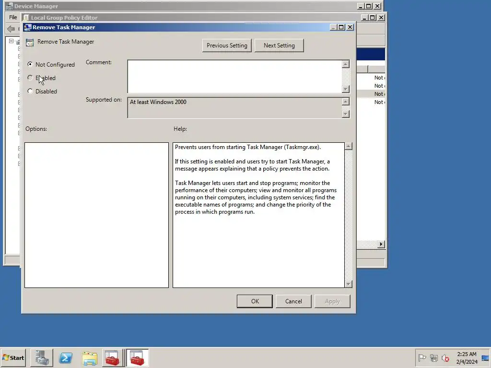Open Windows Explorer from the taskbar
491x368 pixels.
pos(90,357)
